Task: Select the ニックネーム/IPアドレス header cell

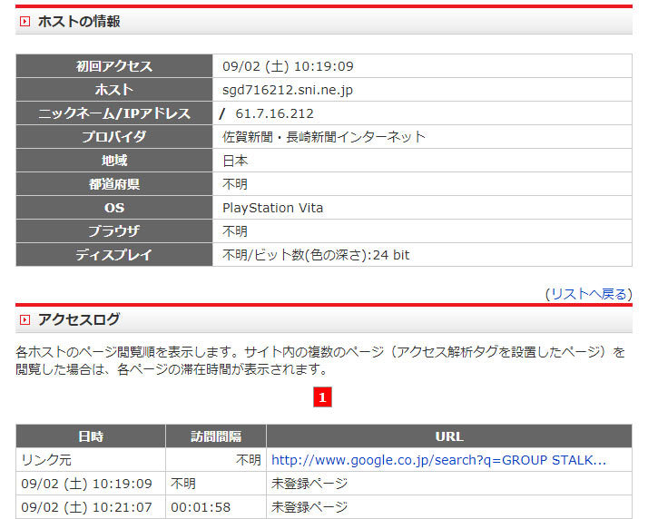Action: click(x=114, y=113)
